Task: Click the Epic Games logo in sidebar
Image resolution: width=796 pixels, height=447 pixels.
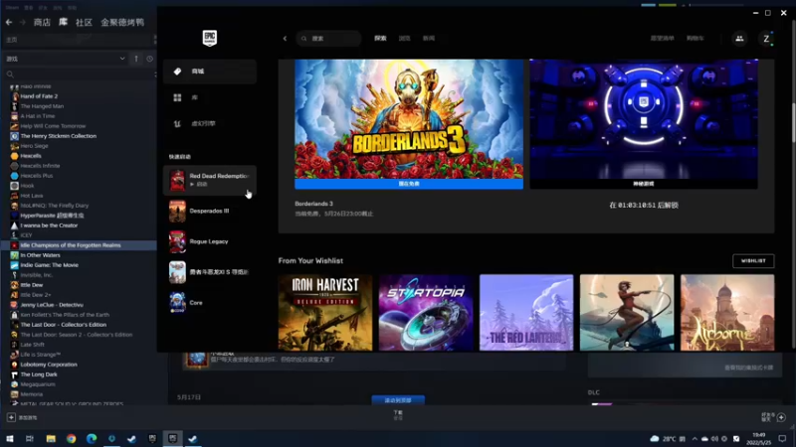Action: [210, 38]
